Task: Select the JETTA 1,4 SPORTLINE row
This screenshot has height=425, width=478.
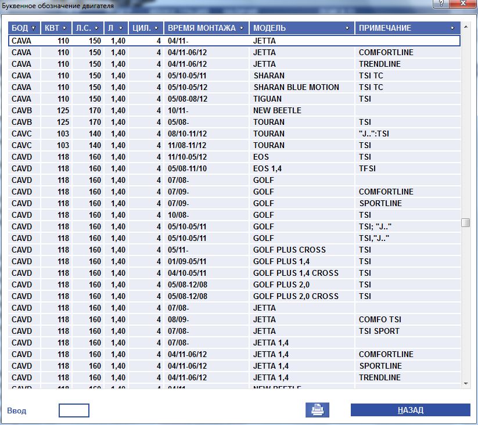Action: [234, 366]
